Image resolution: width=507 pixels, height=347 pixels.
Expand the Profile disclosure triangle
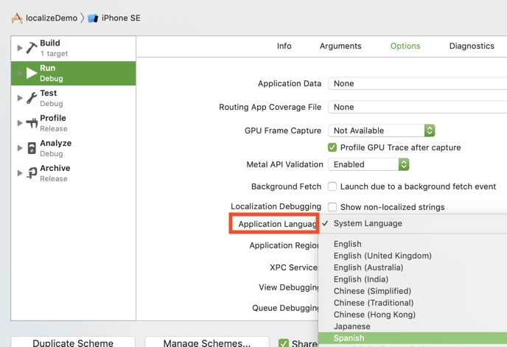[x=20, y=123]
